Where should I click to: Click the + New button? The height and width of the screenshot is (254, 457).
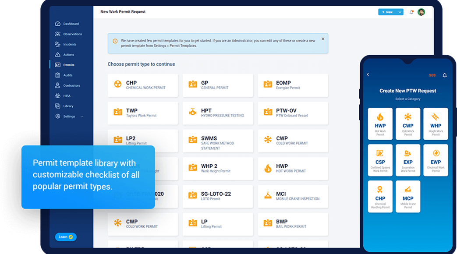click(x=387, y=12)
